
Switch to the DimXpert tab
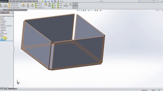click(16, 10)
